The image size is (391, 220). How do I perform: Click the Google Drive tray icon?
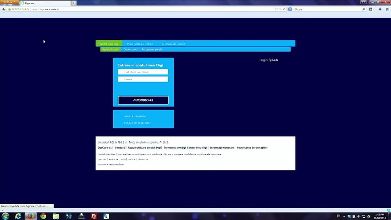369,216
